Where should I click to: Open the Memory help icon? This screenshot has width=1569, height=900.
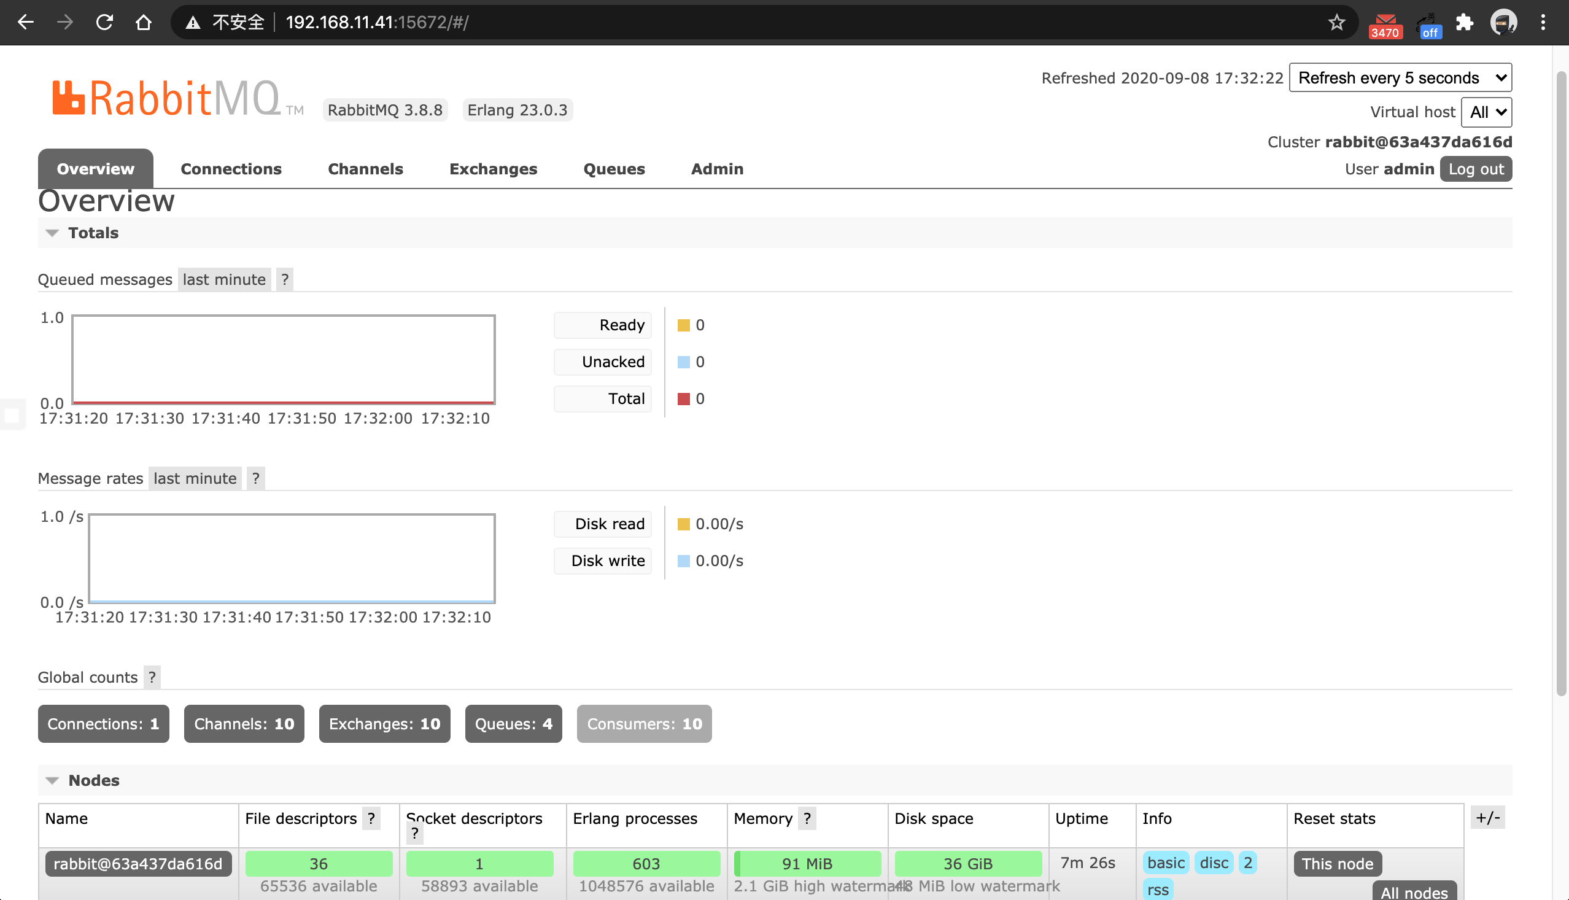[807, 818]
